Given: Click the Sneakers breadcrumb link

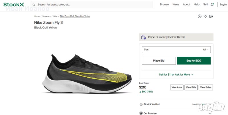Looking at the screenshot, I should [x=46, y=16].
